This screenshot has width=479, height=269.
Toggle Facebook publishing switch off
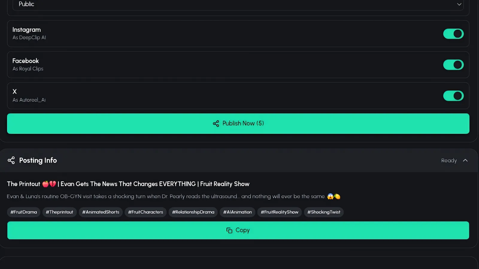coord(453,65)
